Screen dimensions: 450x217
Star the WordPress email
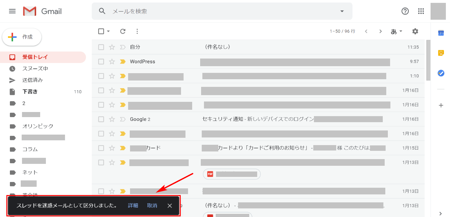[112, 62]
